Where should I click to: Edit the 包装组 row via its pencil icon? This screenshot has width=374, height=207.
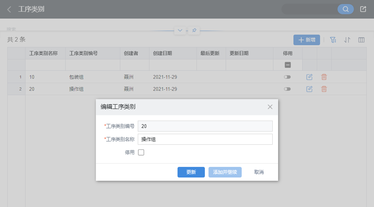tap(309, 77)
